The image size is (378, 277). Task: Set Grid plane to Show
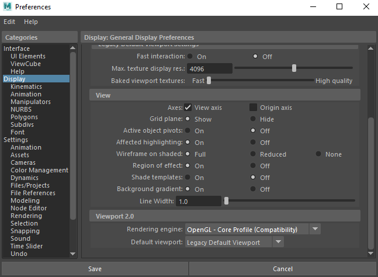click(x=188, y=119)
